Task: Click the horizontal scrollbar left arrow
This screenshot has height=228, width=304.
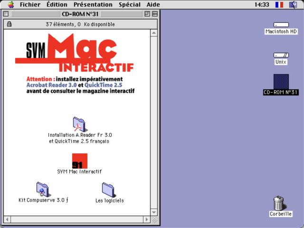Action: (x=7, y=219)
